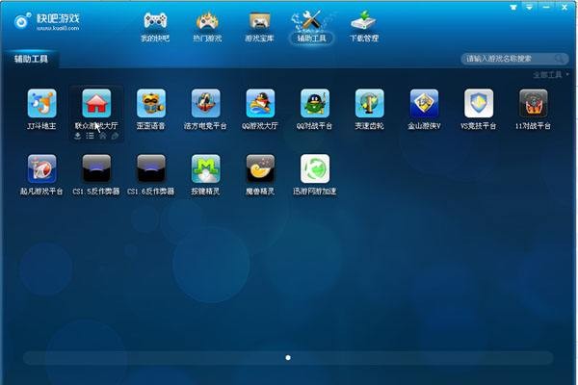Open the CS1.5反作弊器 icon
This screenshot has height=385, width=578.
point(96,168)
